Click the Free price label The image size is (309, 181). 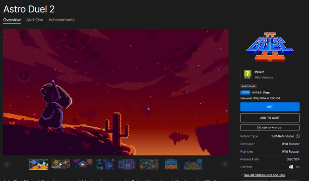266,92
